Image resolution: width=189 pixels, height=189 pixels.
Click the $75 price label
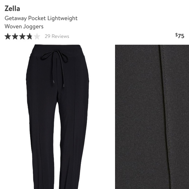pos(180,36)
